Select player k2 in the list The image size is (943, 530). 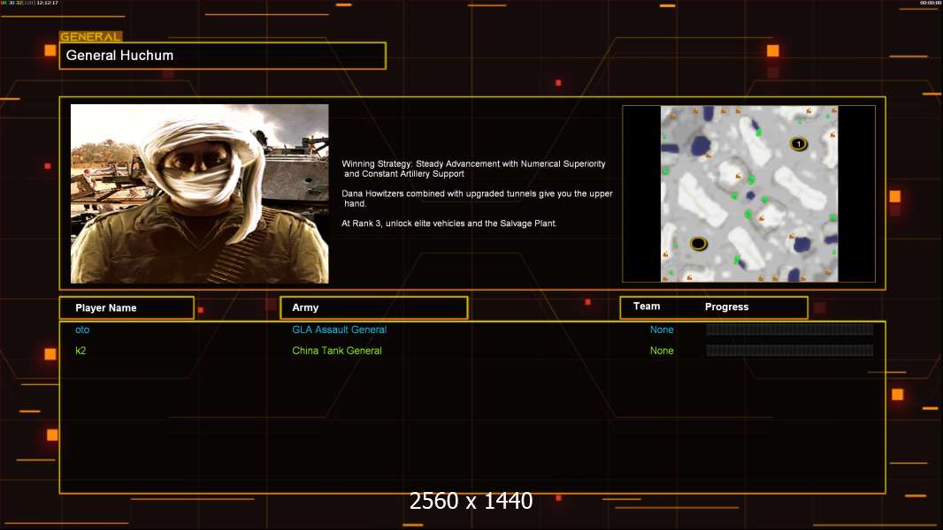[x=80, y=351]
